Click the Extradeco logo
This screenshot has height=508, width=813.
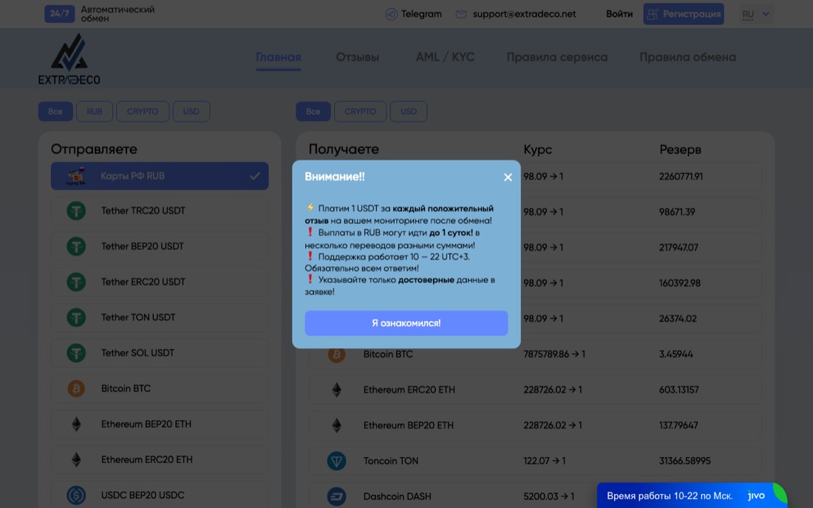69,58
